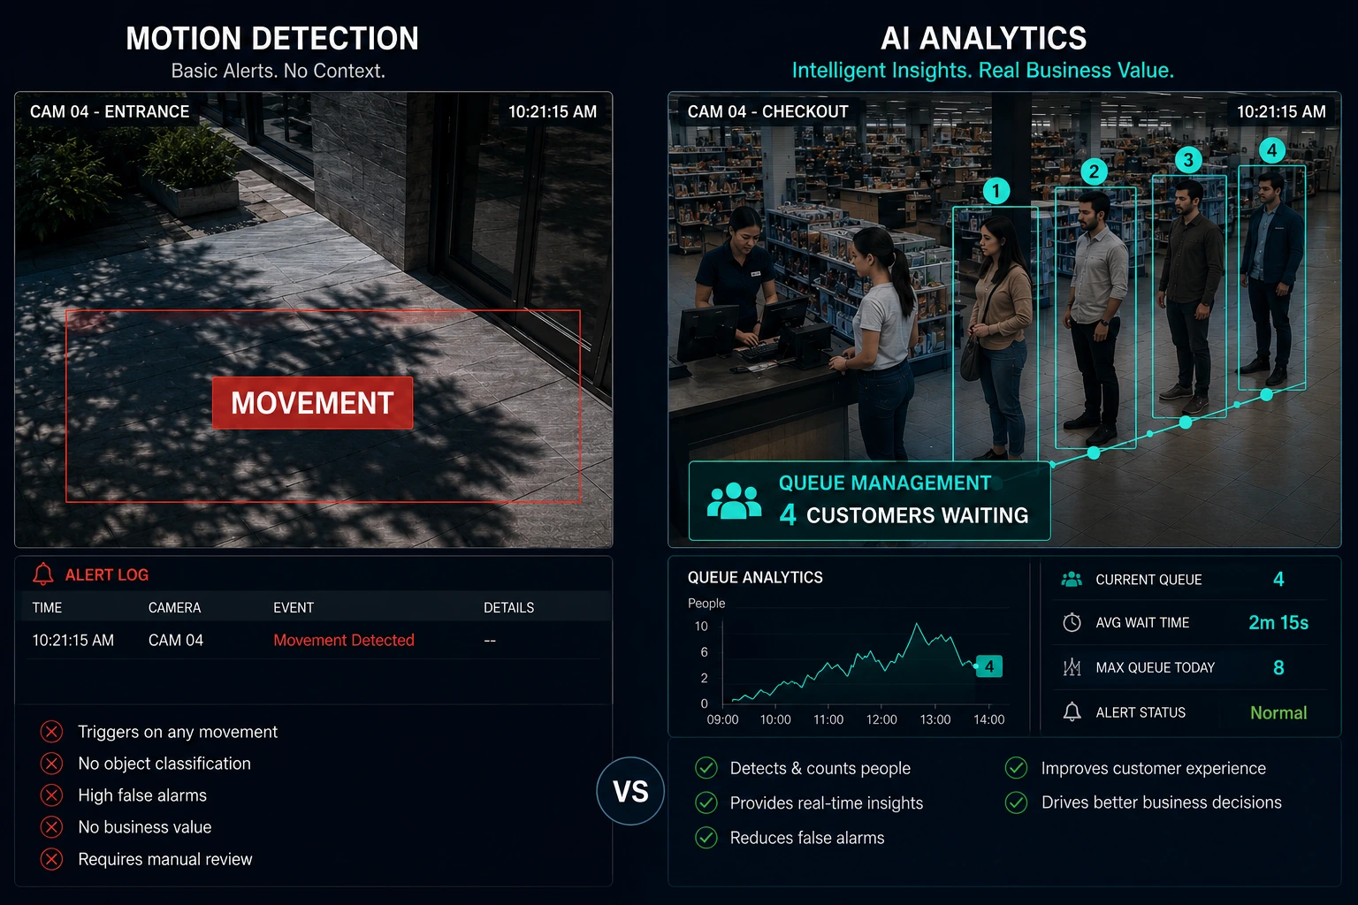Select the Movement Detected event entry
This screenshot has width=1358, height=905.
coord(344,640)
